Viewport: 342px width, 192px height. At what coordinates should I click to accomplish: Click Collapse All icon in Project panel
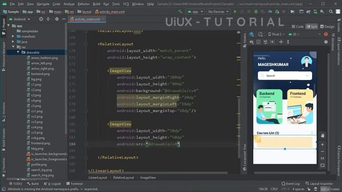pos(48,19)
